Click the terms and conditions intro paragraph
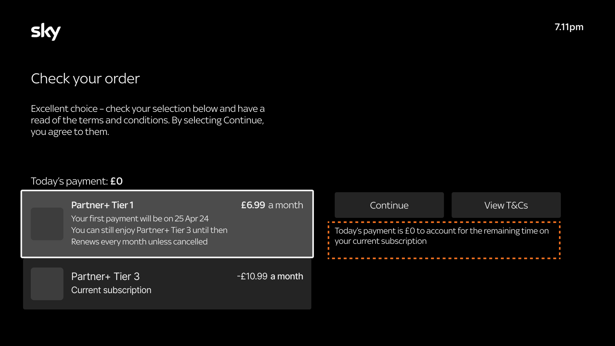 click(x=148, y=120)
